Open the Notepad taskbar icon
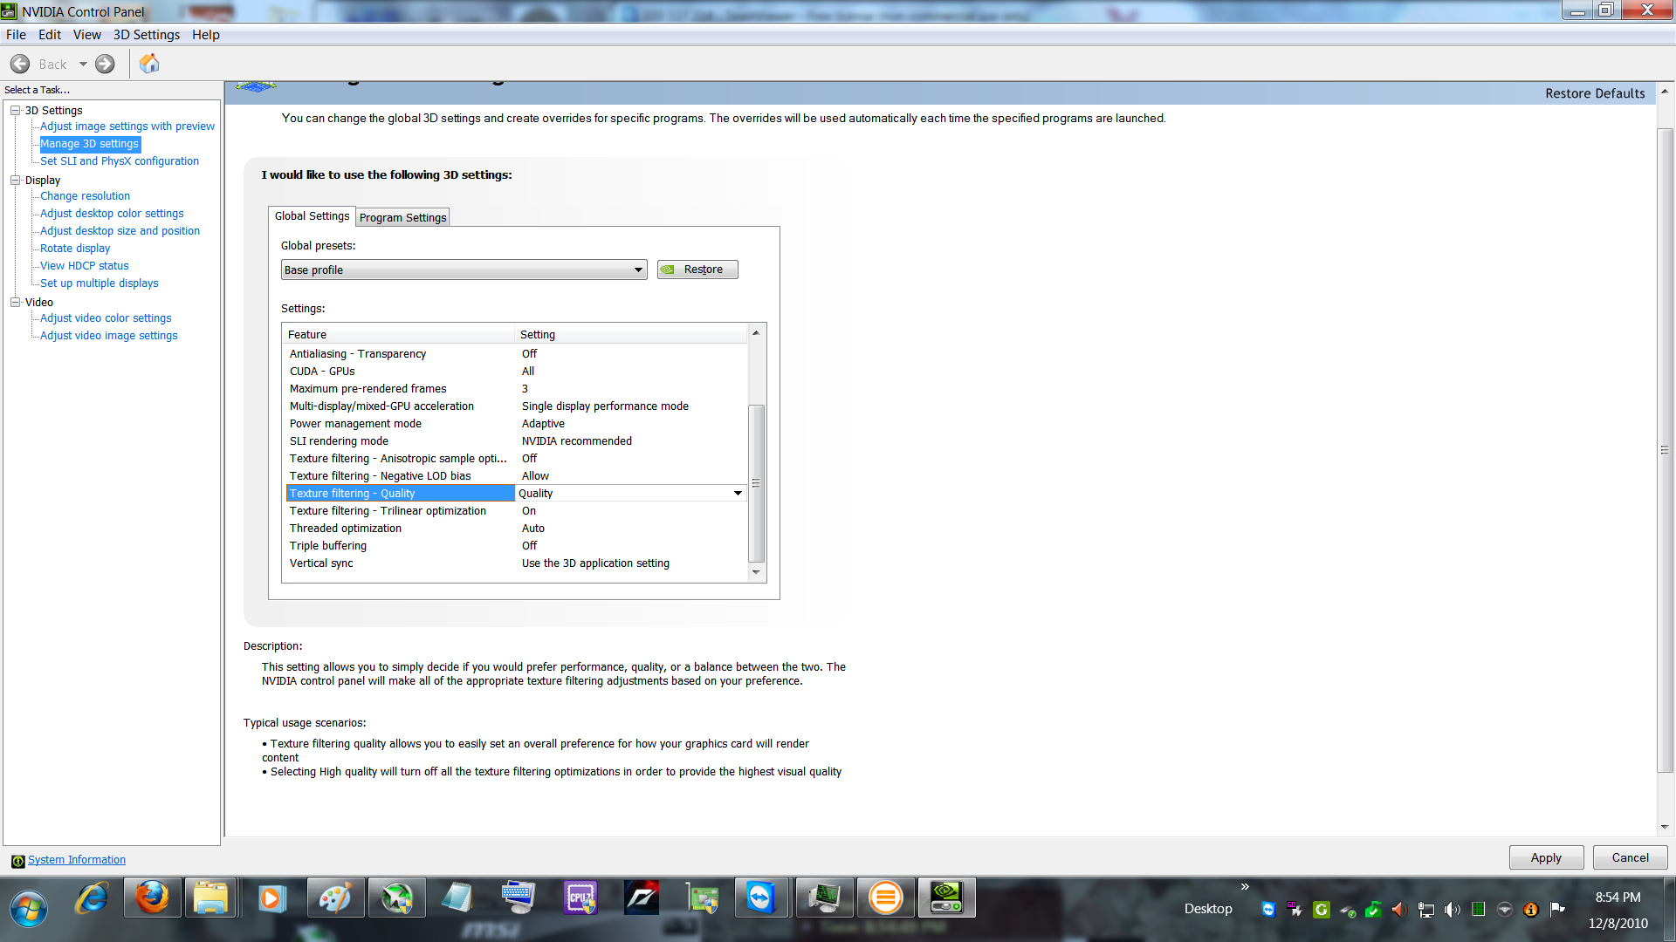The image size is (1676, 942). coord(457,898)
